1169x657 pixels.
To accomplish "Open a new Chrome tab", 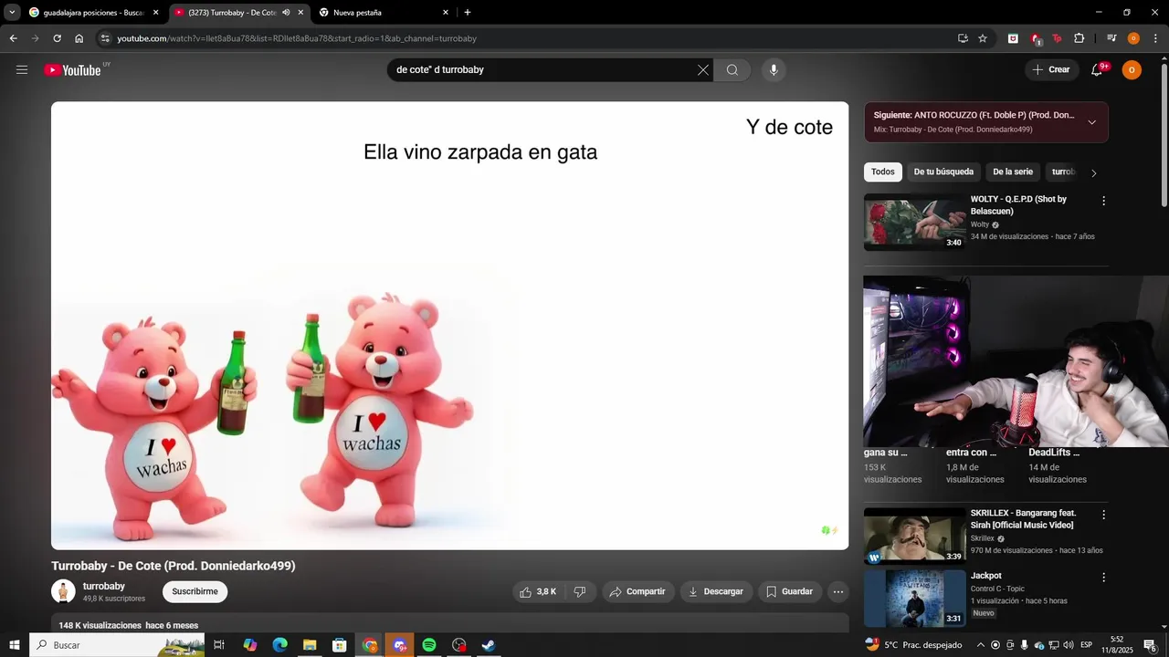I will pos(468,13).
